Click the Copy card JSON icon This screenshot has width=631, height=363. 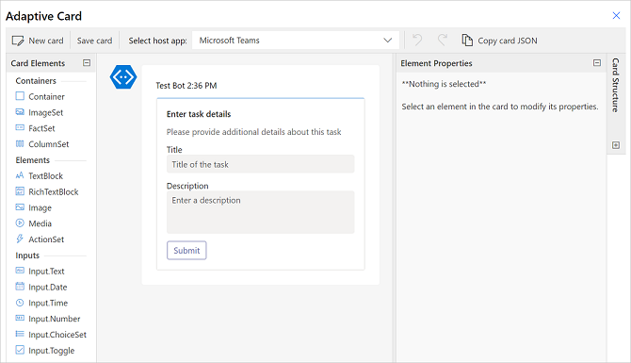[x=467, y=41]
